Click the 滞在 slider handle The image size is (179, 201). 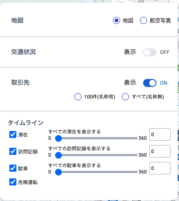58,138
